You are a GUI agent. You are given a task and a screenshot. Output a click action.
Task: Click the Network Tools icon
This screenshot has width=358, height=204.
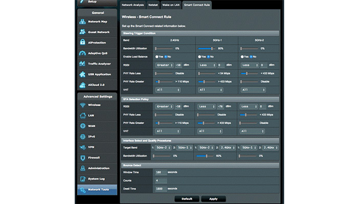coord(83,190)
